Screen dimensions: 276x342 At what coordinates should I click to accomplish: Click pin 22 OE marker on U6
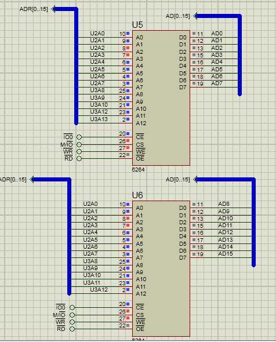pyautogui.click(x=128, y=325)
